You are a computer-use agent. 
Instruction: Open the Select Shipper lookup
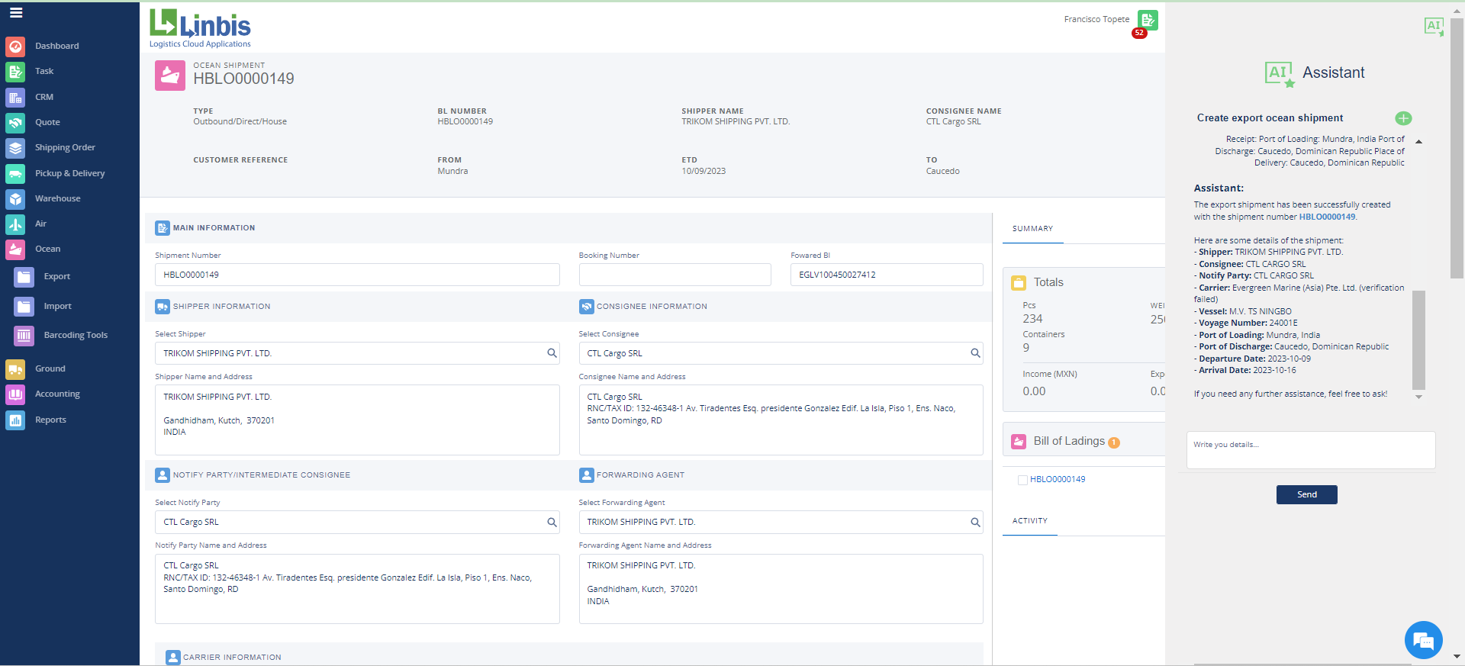[x=552, y=353]
